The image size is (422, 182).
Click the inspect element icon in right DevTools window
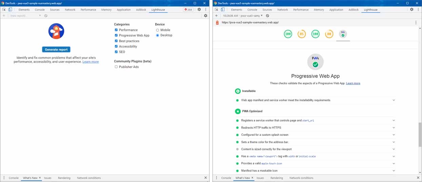click(x=216, y=10)
